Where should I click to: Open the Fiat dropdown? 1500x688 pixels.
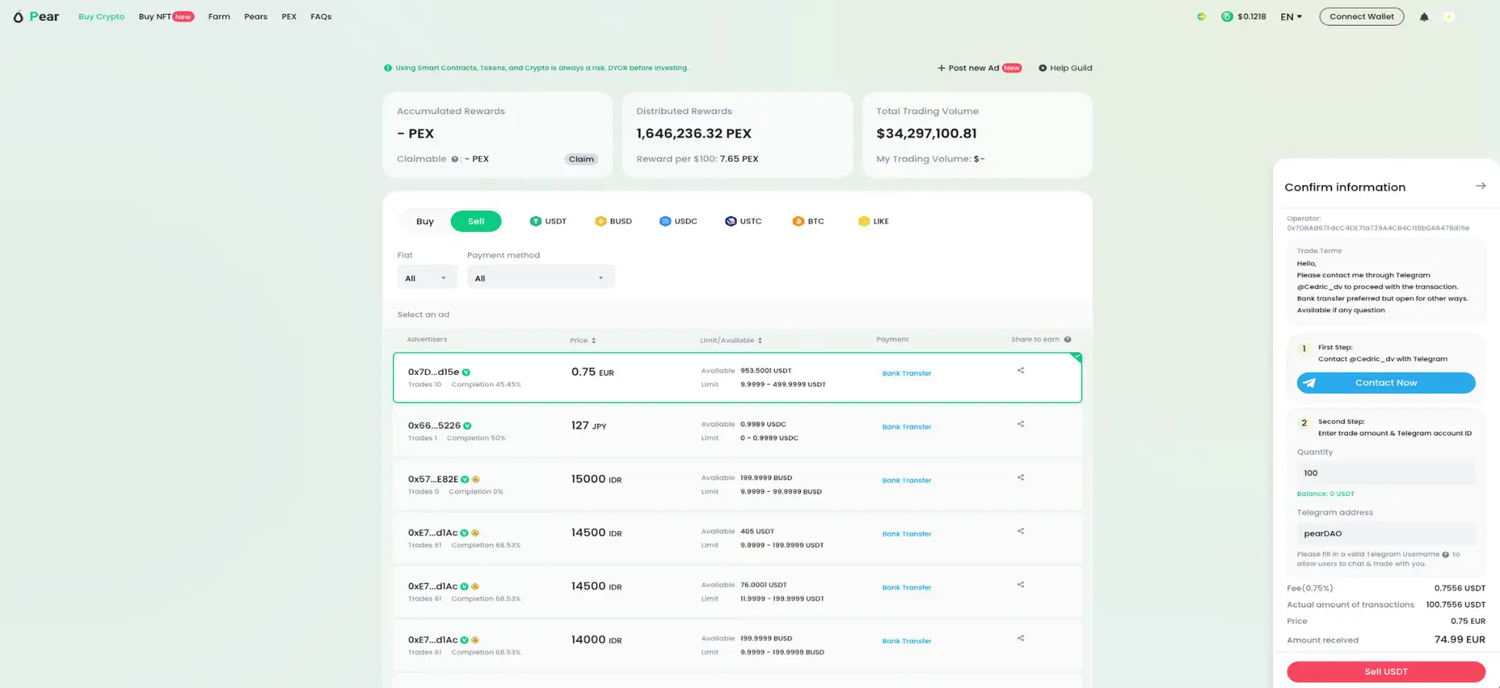(x=426, y=278)
